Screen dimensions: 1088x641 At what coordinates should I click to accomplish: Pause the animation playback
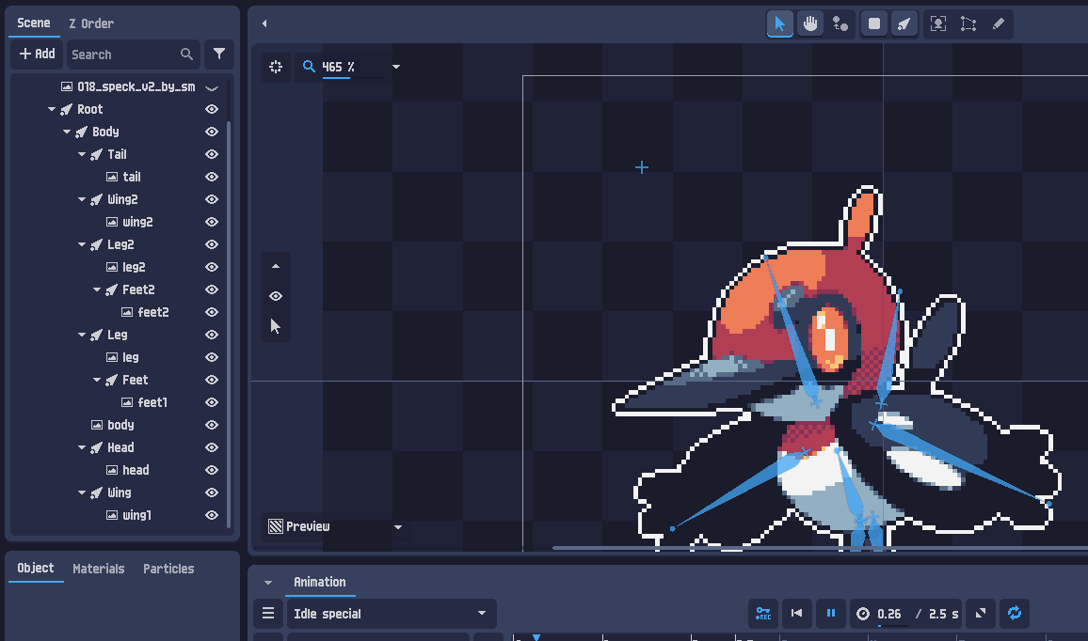[x=830, y=614]
